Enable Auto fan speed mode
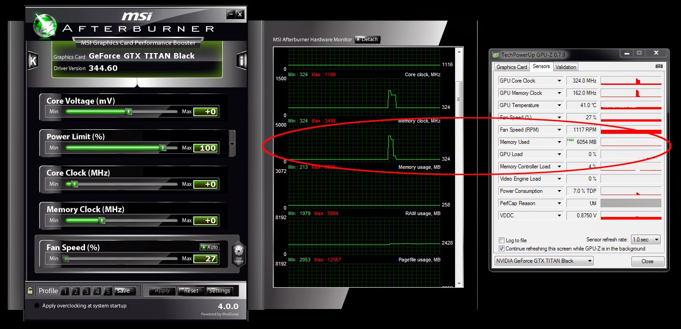Viewport: 681px width, 329px height. [x=210, y=247]
